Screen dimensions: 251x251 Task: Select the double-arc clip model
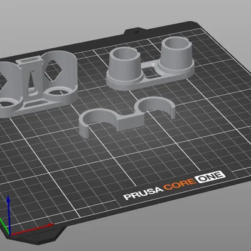[127, 117]
